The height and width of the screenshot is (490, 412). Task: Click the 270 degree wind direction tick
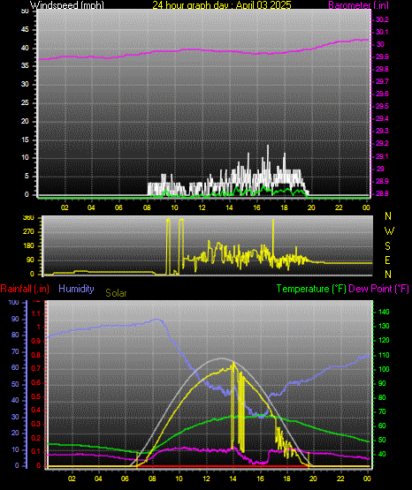click(x=28, y=232)
